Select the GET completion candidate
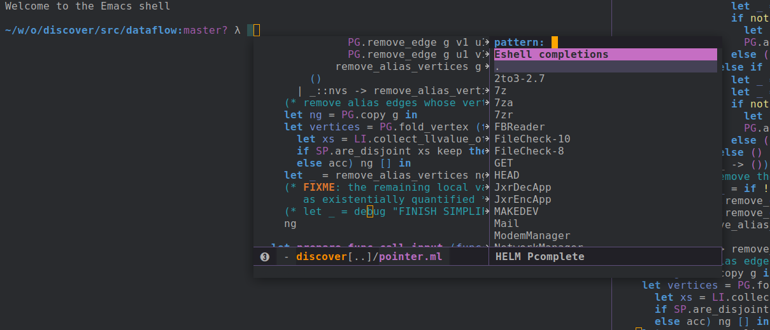 [504, 163]
